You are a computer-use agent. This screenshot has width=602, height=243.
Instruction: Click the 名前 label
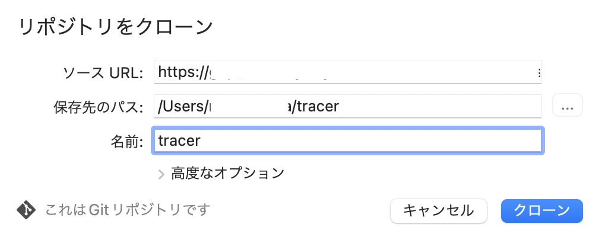point(127,142)
